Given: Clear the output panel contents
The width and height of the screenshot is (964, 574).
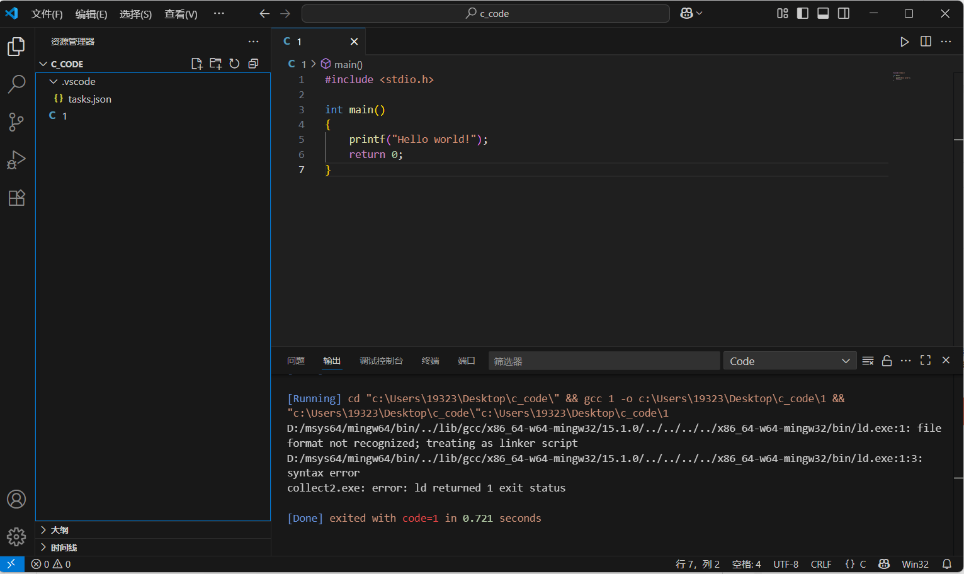Looking at the screenshot, I should (868, 360).
